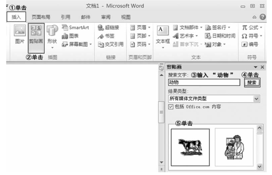This screenshot has height=175, width=272.
Task: Add a 签名行 signature line
Action: click(218, 28)
